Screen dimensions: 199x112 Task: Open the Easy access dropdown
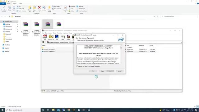coord(57,9)
